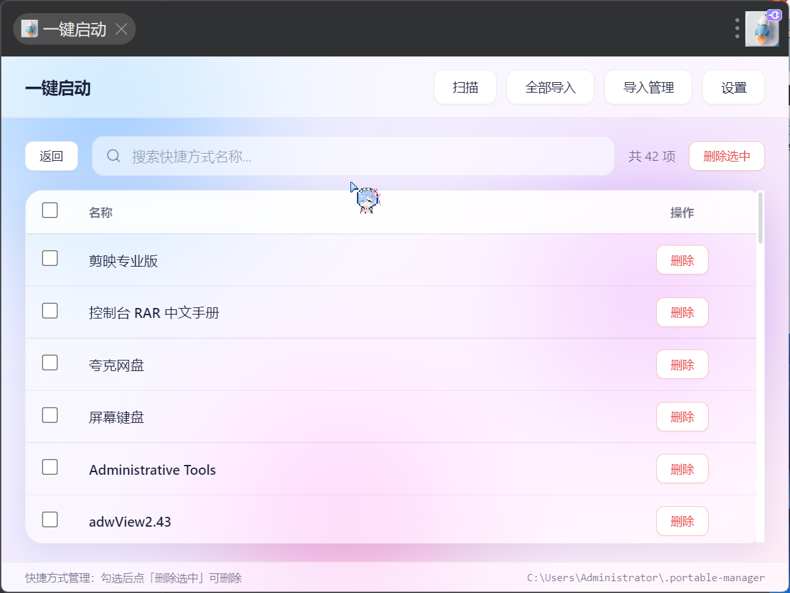
Task: Delete the adwView2.43 shortcut
Action: pyautogui.click(x=682, y=521)
